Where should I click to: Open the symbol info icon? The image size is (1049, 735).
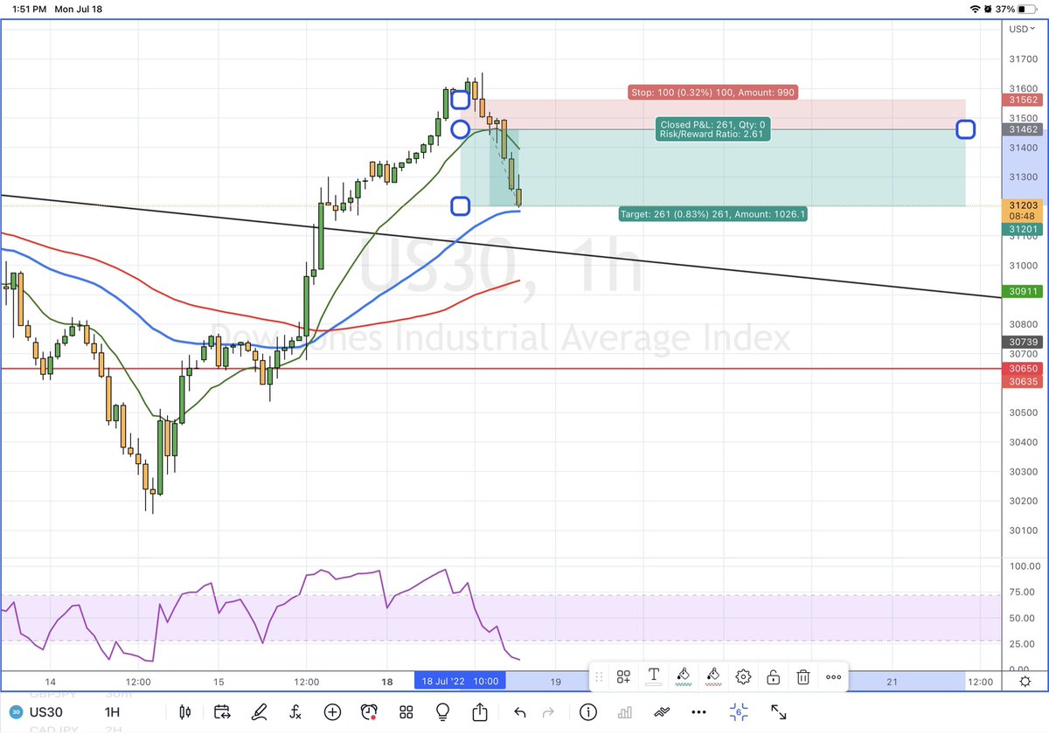click(x=588, y=712)
